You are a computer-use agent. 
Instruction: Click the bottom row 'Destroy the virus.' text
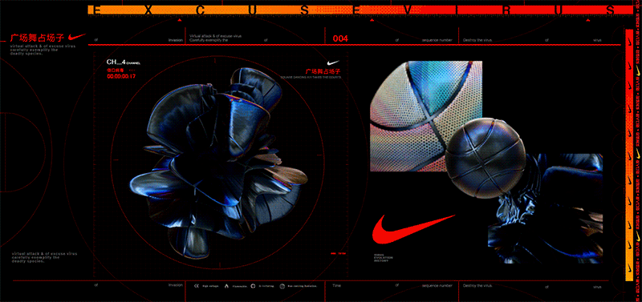(477, 286)
